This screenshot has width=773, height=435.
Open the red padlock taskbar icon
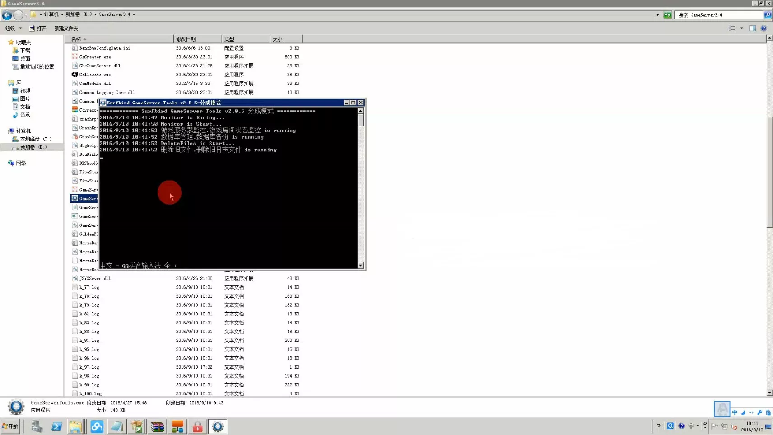(x=197, y=426)
